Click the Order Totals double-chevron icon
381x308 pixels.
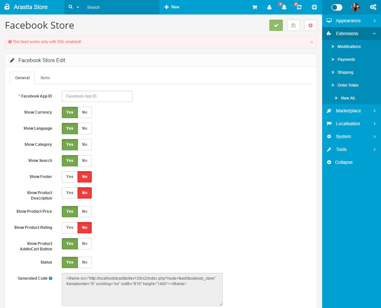click(333, 85)
